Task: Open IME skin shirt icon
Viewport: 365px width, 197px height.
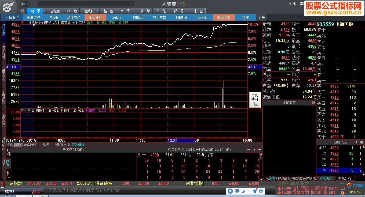Action: click(254, 191)
